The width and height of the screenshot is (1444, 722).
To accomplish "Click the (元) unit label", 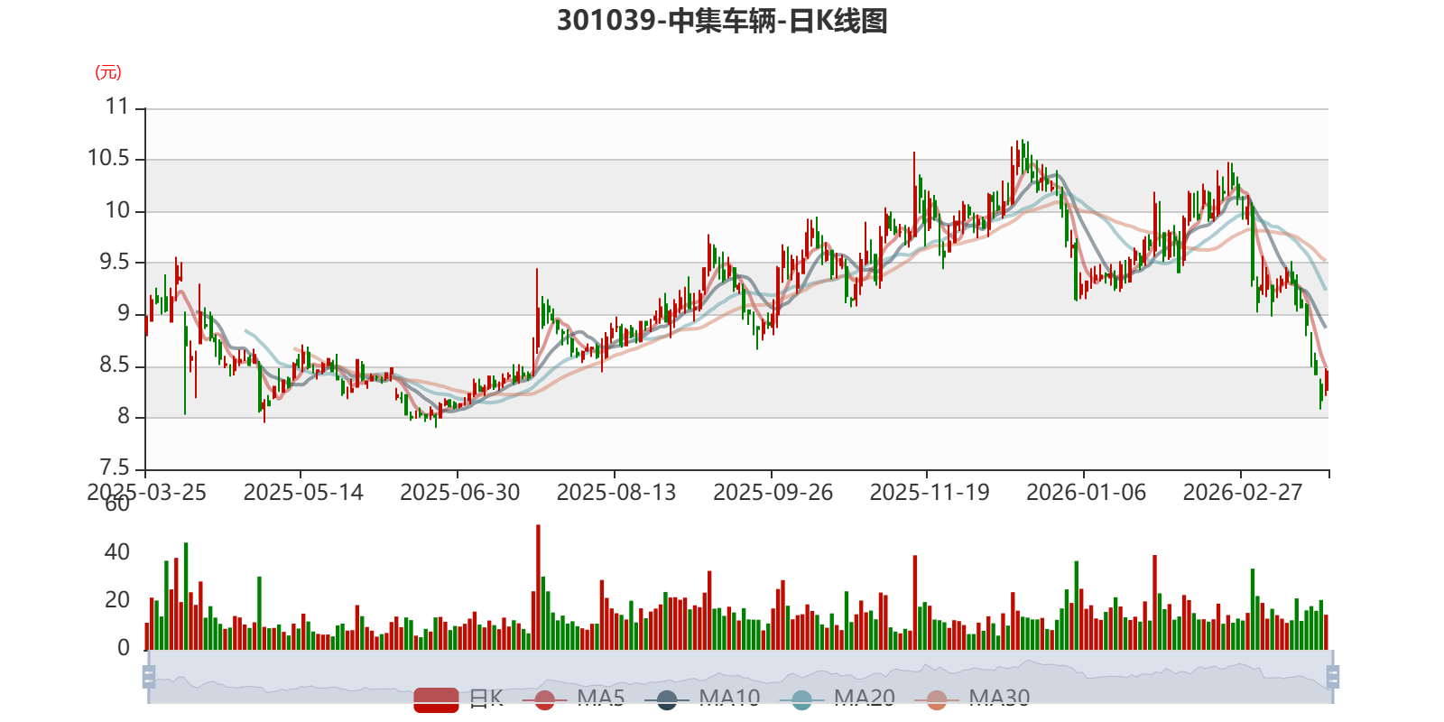I will tap(108, 72).
